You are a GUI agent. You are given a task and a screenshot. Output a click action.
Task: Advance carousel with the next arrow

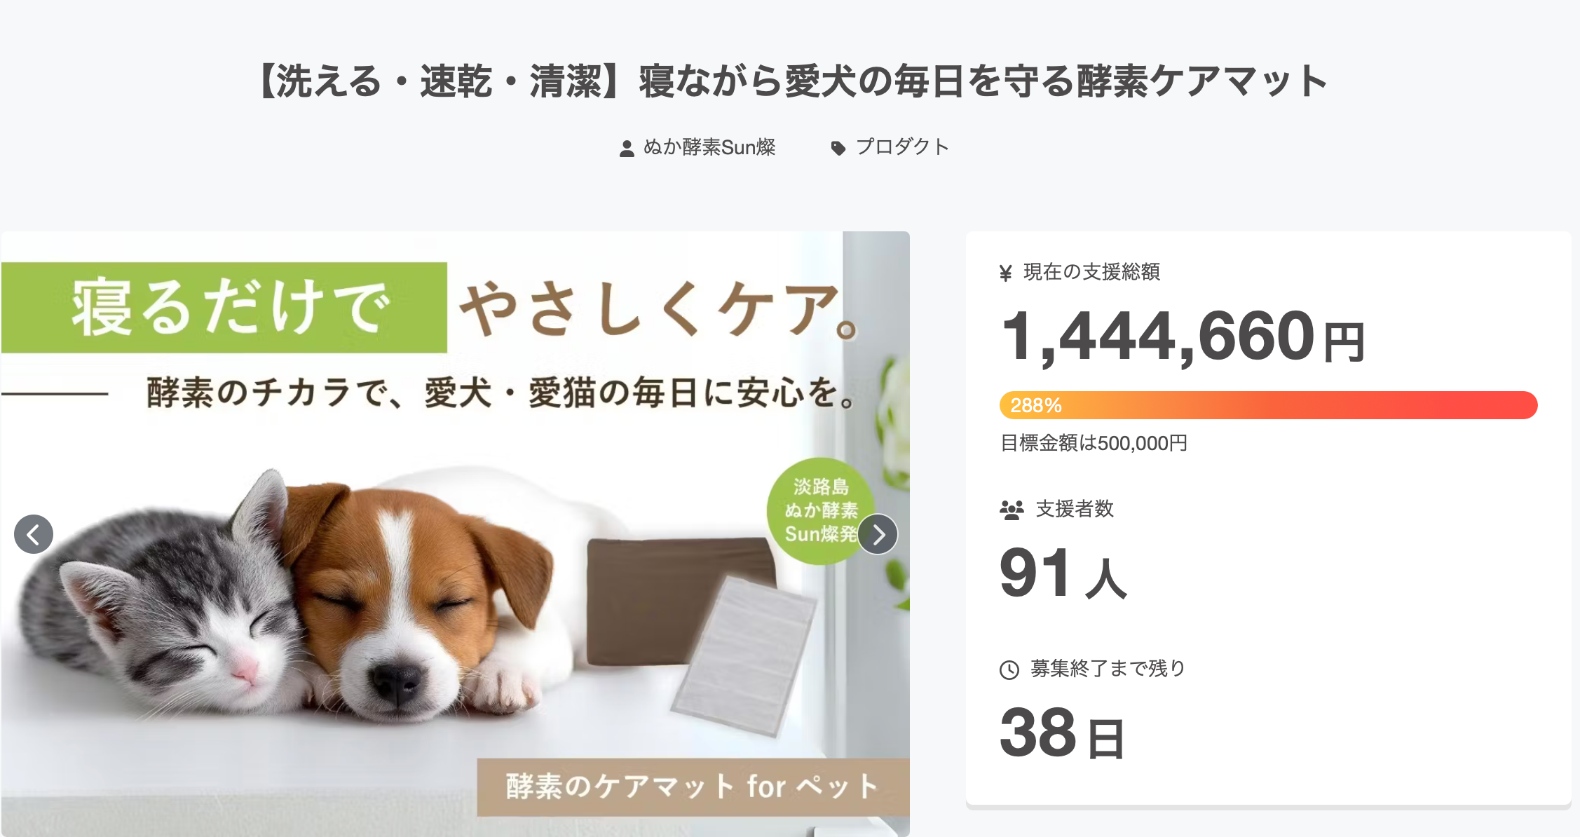pyautogui.click(x=878, y=534)
